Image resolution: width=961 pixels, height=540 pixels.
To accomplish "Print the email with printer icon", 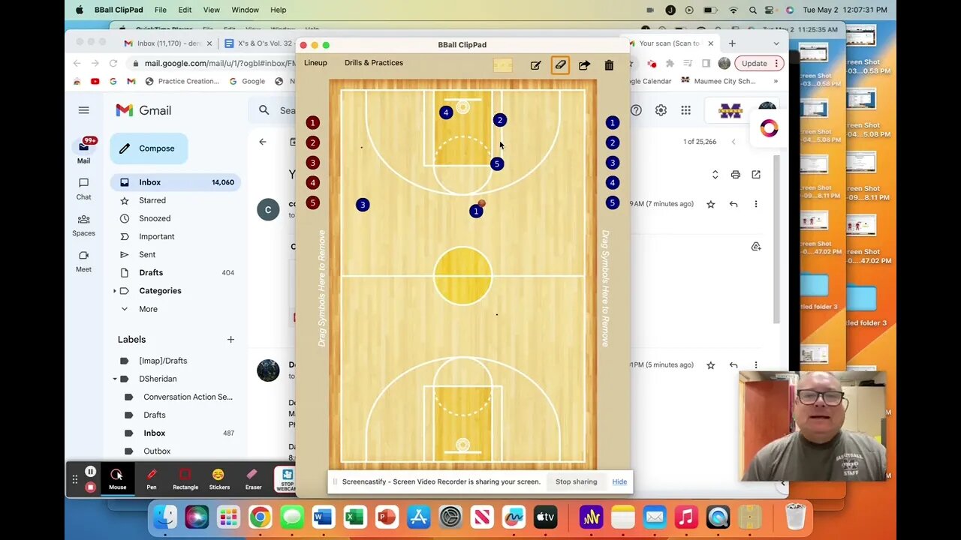I will [736, 175].
